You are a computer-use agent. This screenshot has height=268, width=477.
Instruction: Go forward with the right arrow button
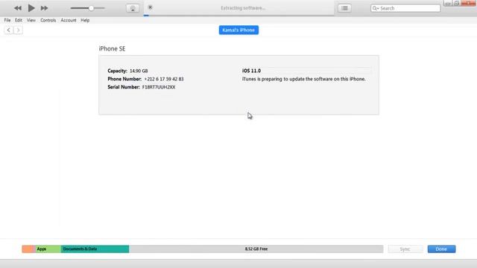tap(18, 30)
